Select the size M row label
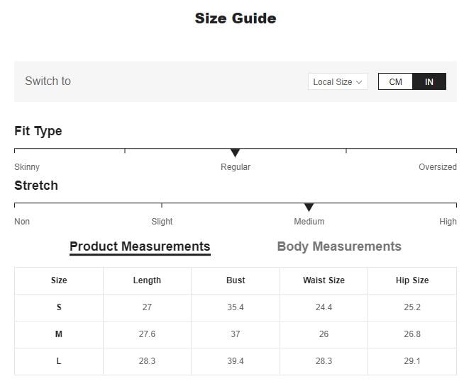 tap(59, 334)
